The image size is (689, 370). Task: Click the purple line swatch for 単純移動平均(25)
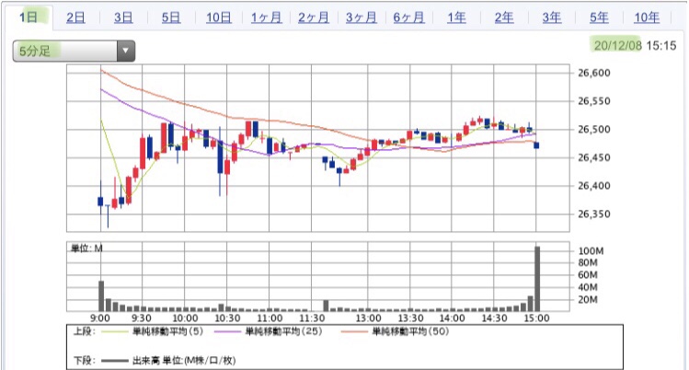pos(227,331)
